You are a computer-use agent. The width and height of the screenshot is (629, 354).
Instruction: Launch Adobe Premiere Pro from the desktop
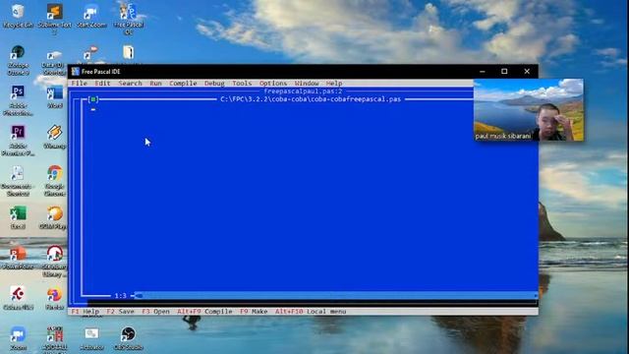tap(18, 141)
